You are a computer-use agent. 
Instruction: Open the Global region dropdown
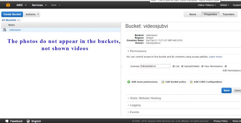[224, 5]
